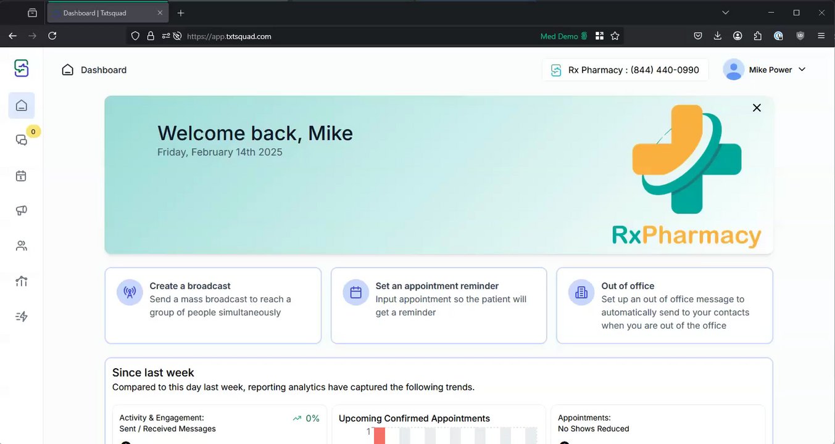This screenshot has width=835, height=444.
Task: Open the Mike Power account dropdown
Action: 765,70
